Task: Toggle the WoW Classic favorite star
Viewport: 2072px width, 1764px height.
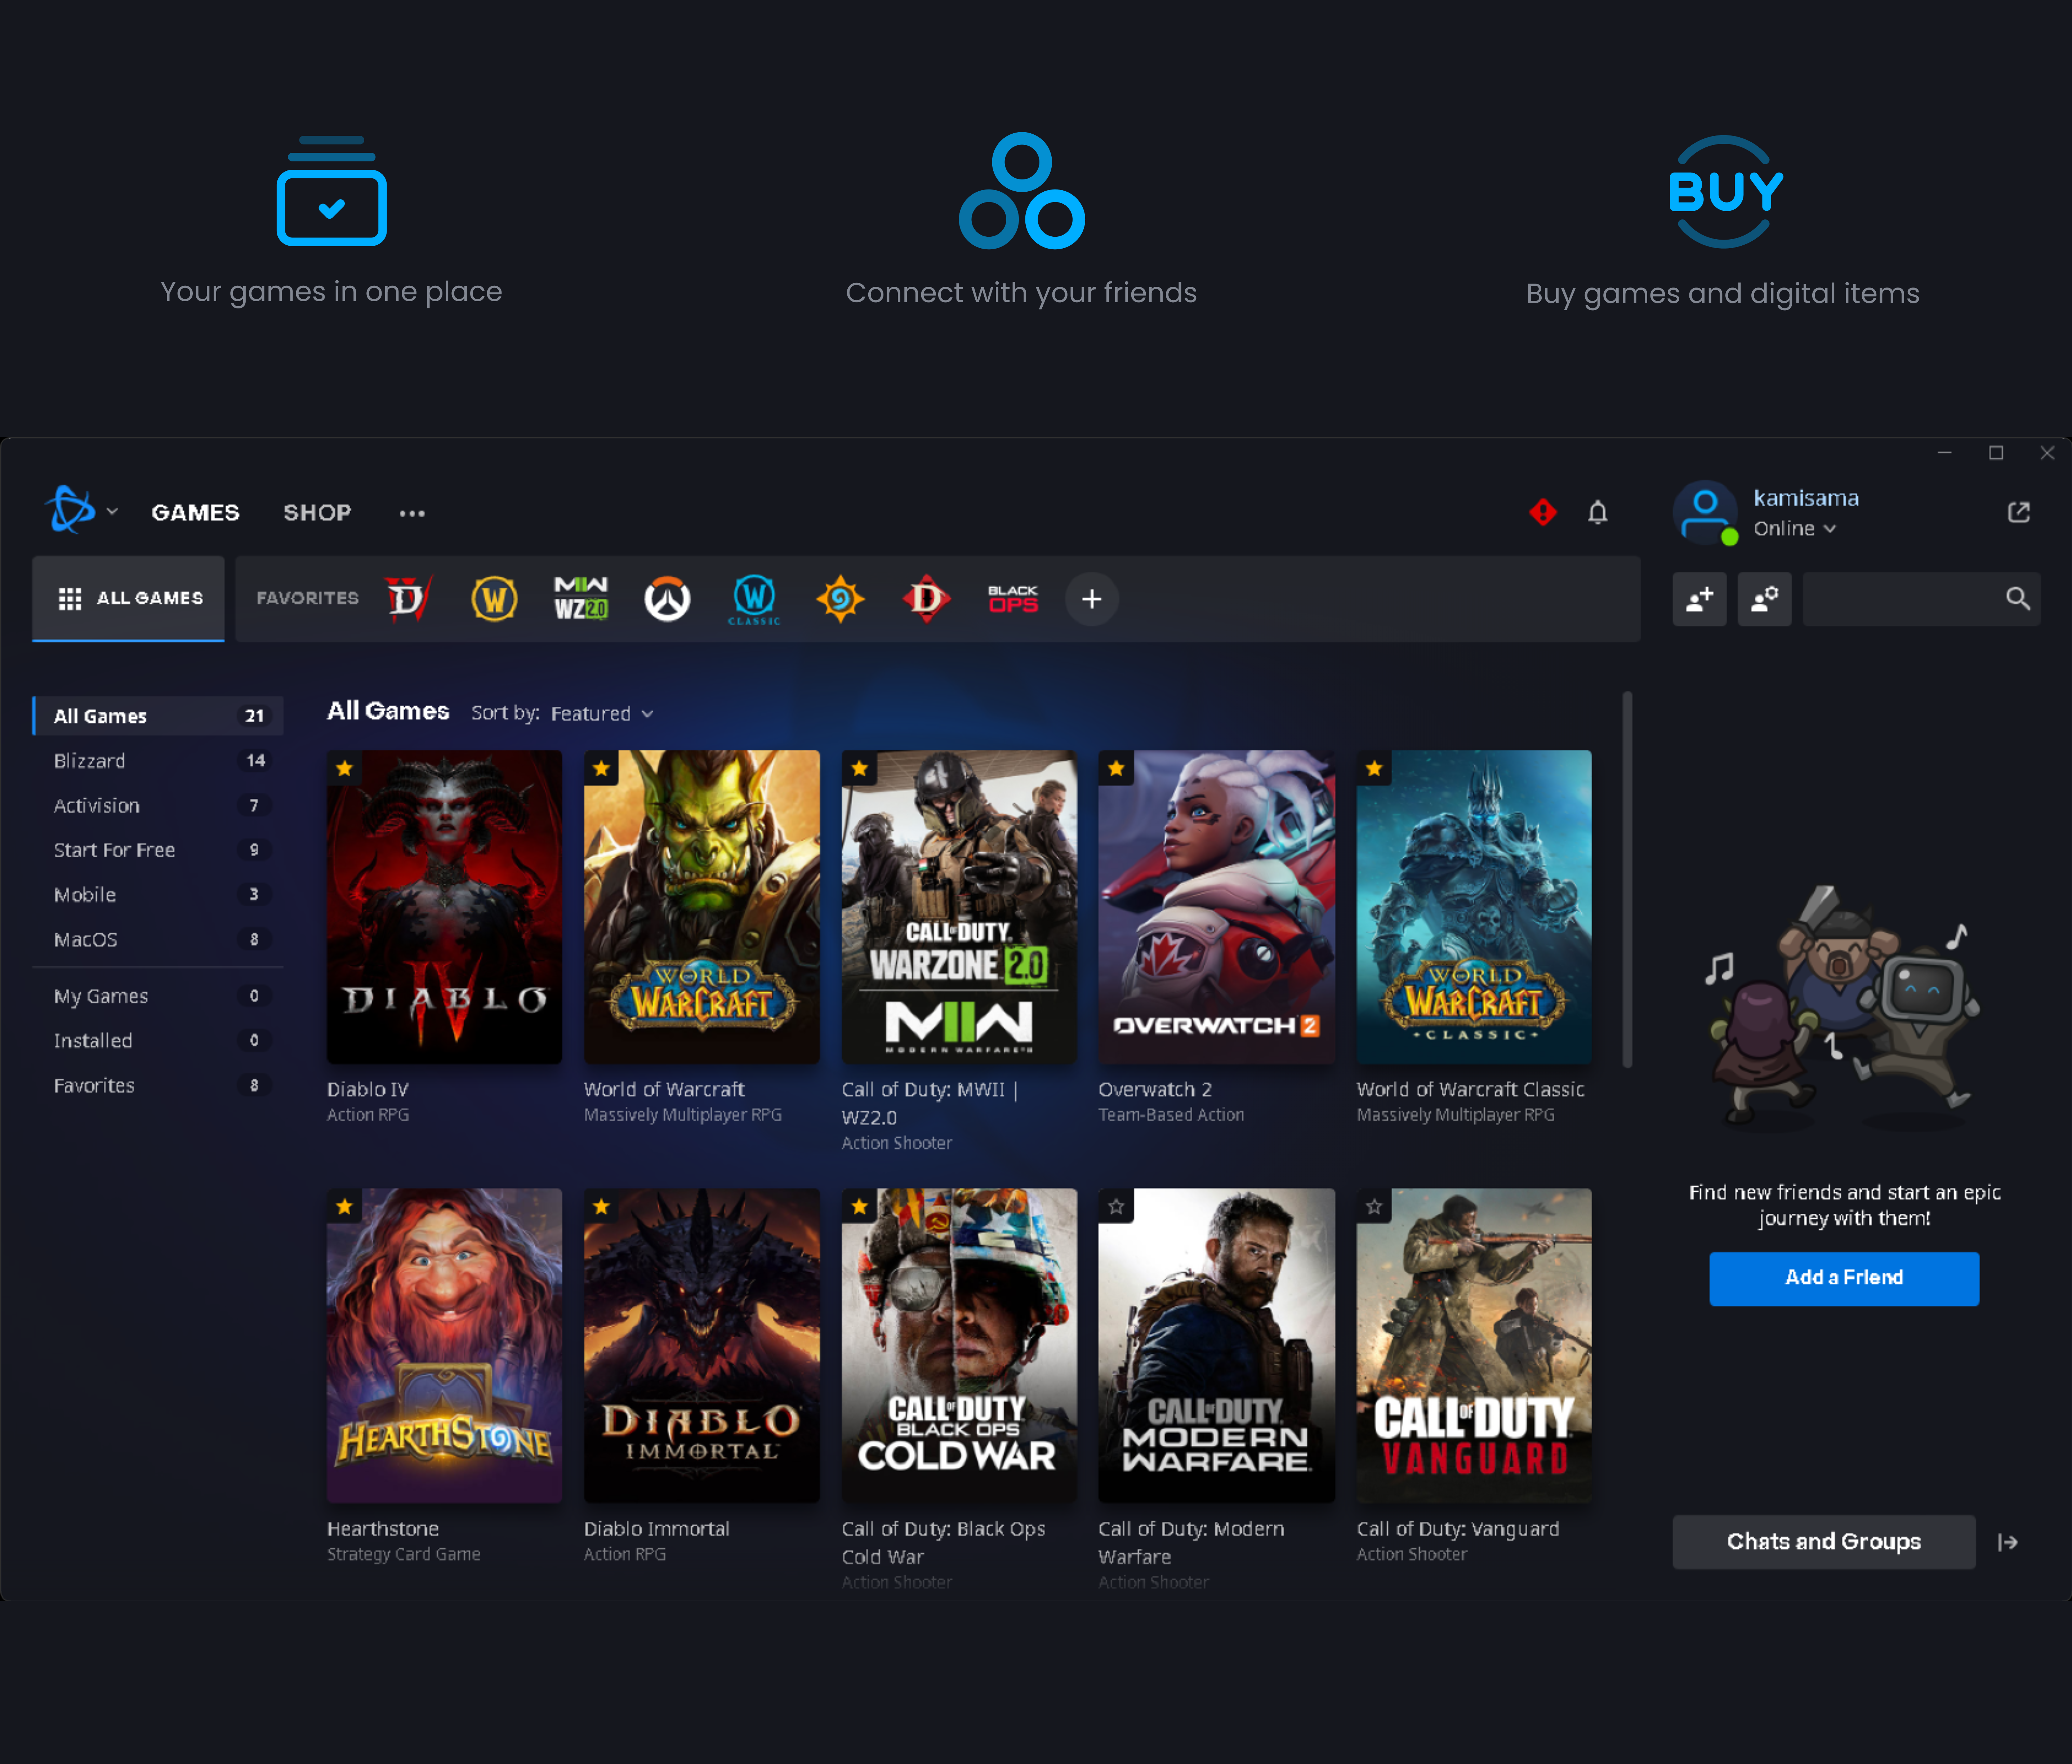Action: pos(1374,768)
